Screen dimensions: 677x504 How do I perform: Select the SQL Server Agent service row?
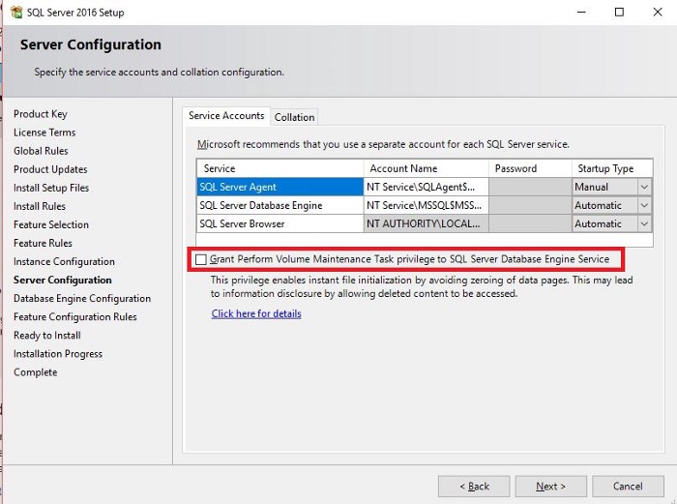280,187
